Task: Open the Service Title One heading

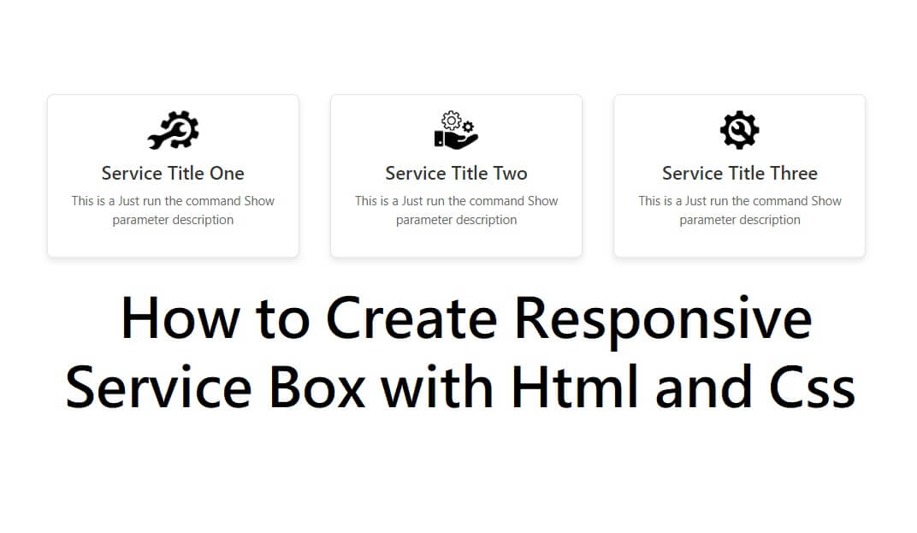Action: tap(173, 174)
